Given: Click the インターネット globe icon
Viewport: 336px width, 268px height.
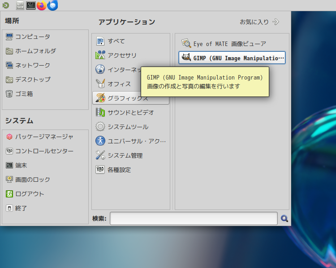Looking at the screenshot, I should (x=100, y=69).
